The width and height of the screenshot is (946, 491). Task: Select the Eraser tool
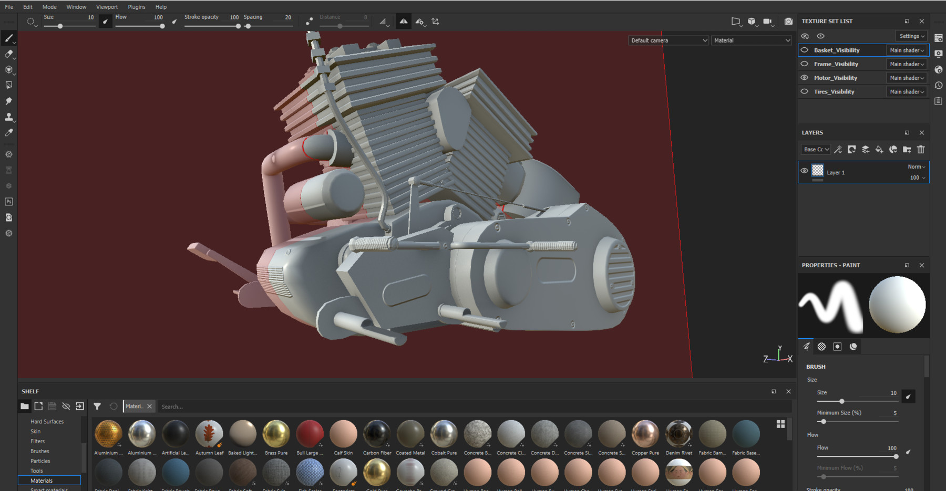tap(9, 54)
